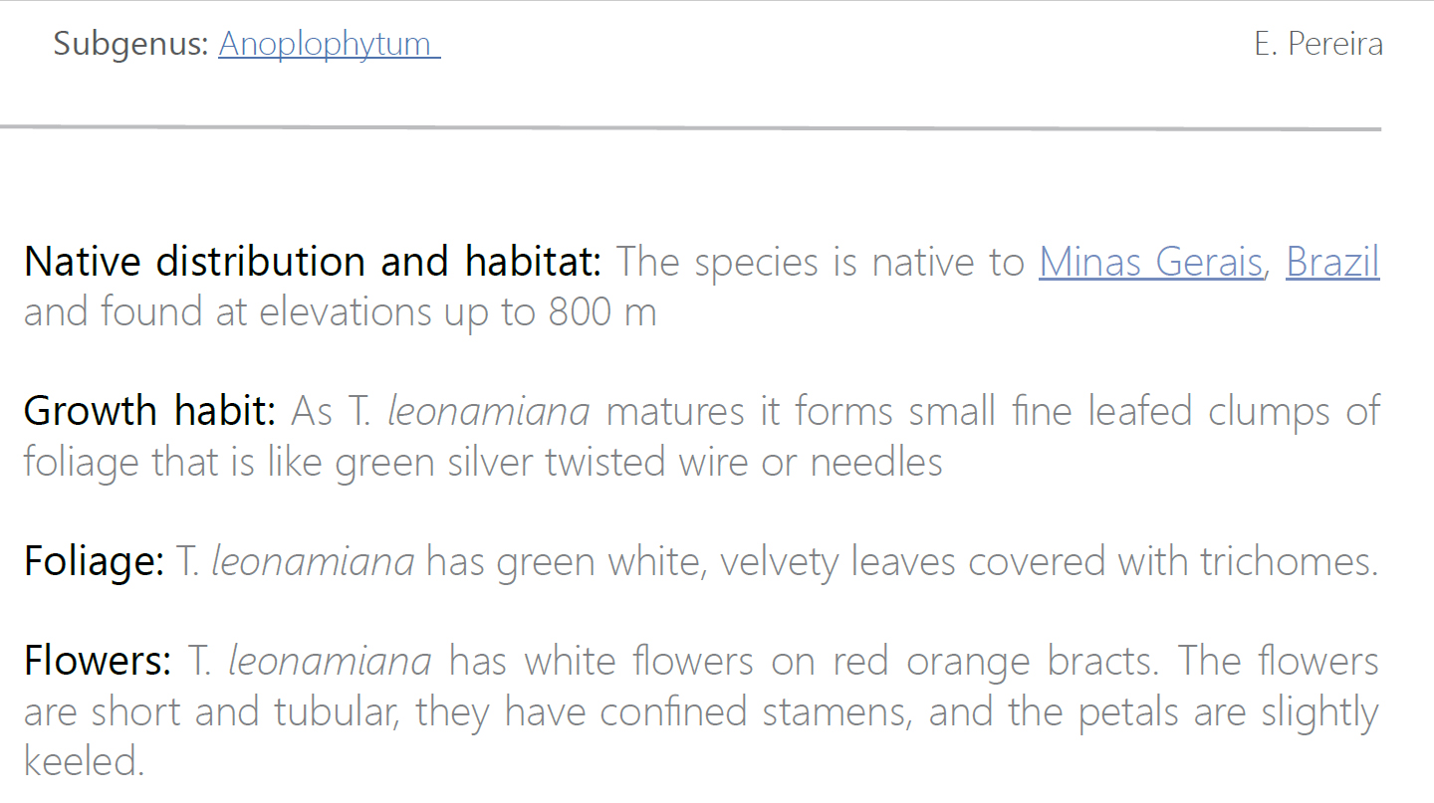The image size is (1434, 803).
Task: Click the Native distribution and habitat heading
Action: (x=313, y=262)
